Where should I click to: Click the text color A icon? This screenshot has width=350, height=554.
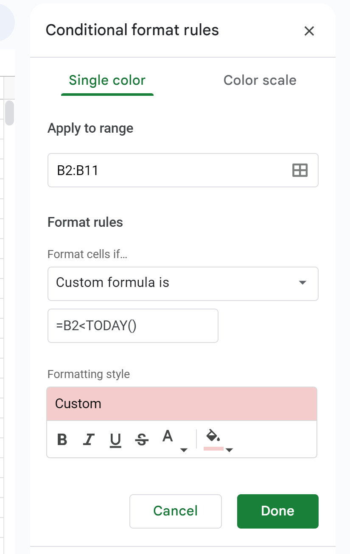tap(168, 436)
